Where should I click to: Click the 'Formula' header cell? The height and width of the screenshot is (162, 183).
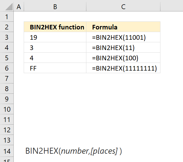coord(123,27)
